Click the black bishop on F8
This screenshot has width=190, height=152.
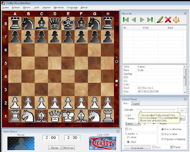pos(81,24)
